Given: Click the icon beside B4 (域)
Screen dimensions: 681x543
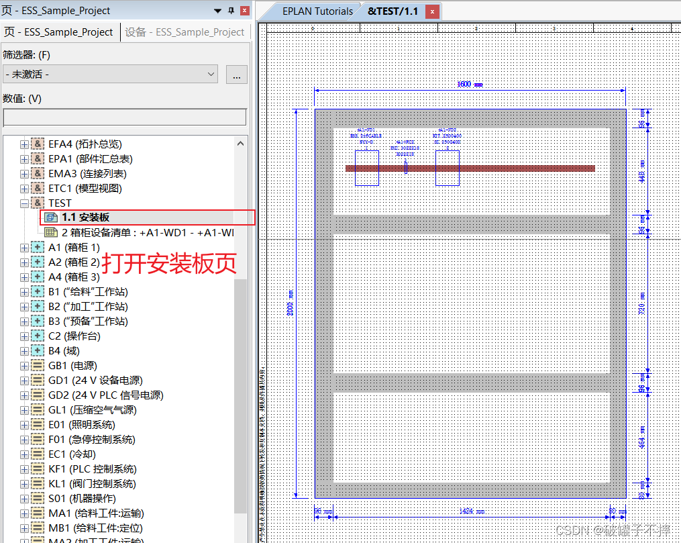Looking at the screenshot, I should pos(38,350).
